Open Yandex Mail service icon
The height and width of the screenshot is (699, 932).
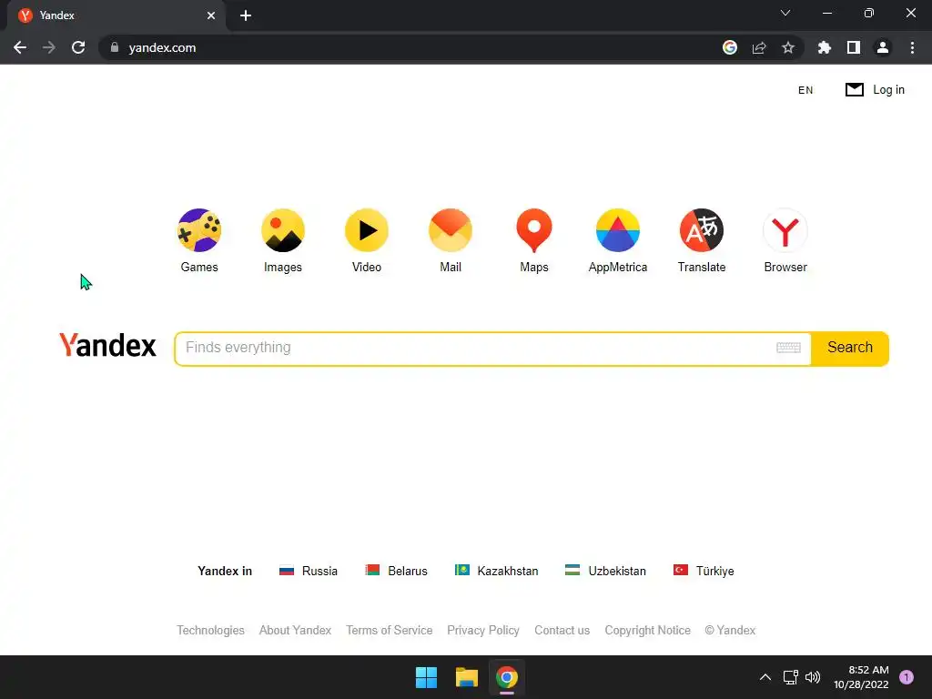[451, 230]
